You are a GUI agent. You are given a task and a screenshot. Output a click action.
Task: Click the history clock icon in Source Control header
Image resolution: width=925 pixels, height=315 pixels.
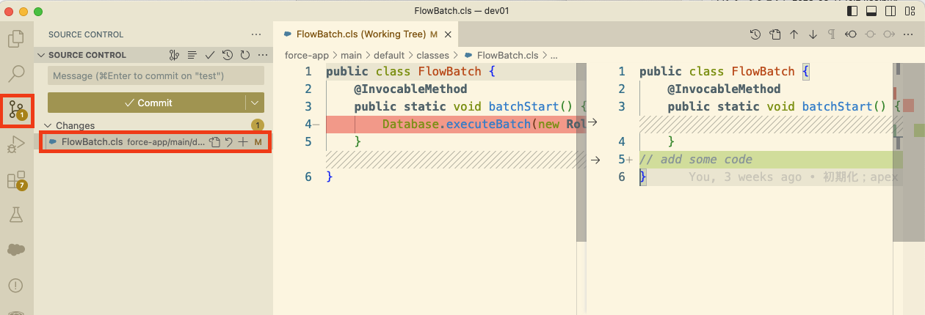[228, 55]
